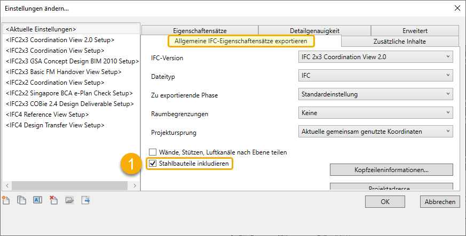This screenshot has height=236, width=466.
Task: Switch to the Zusätzliche Inhalte tab
Action: tap(399, 41)
